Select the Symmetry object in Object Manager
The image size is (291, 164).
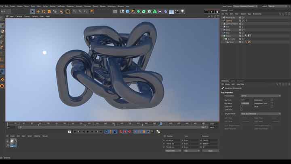coord(232,39)
